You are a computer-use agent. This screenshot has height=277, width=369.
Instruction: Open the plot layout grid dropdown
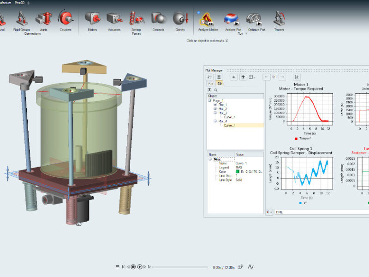point(252,77)
